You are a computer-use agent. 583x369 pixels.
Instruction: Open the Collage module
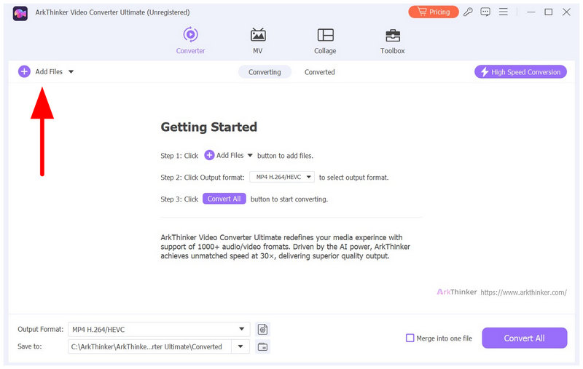(x=325, y=41)
